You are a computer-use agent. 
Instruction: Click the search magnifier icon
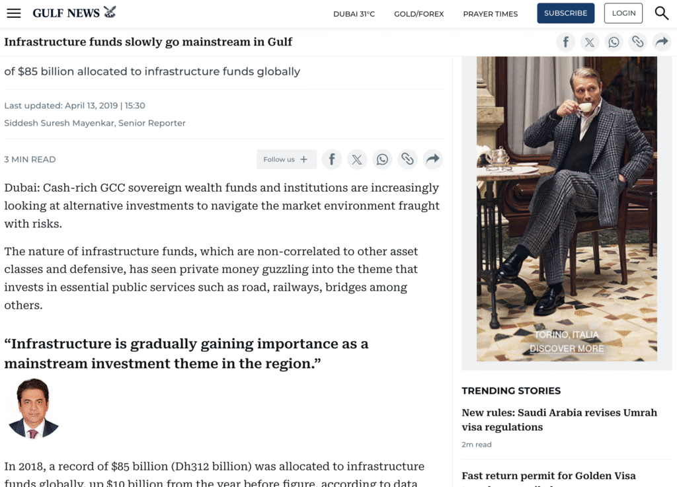point(661,13)
